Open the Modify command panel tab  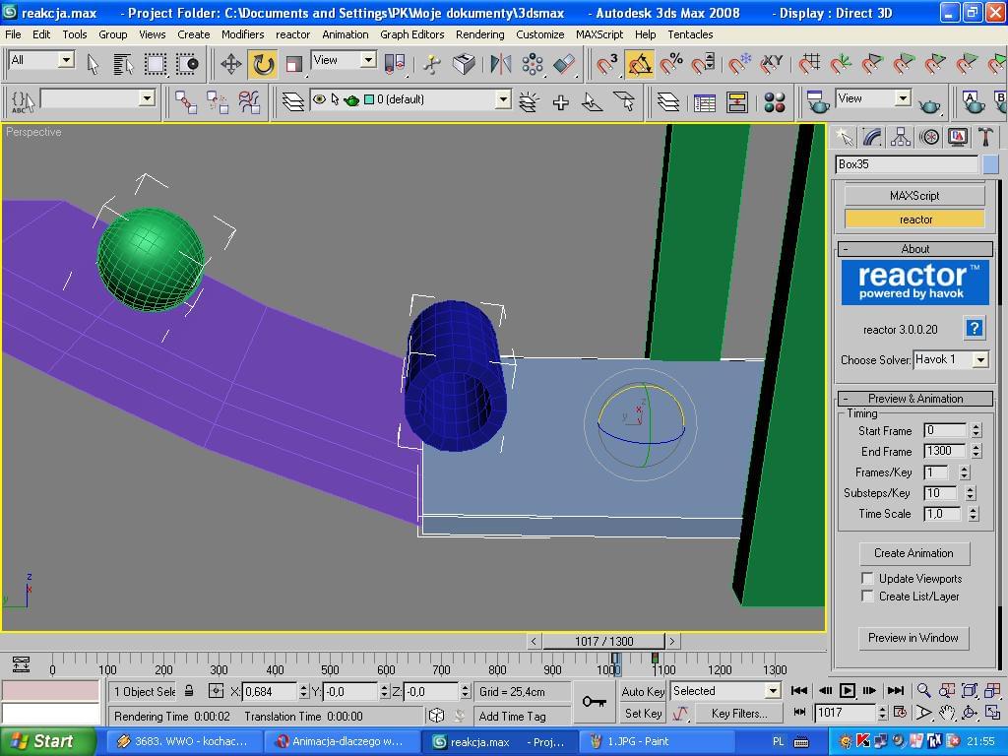(872, 137)
